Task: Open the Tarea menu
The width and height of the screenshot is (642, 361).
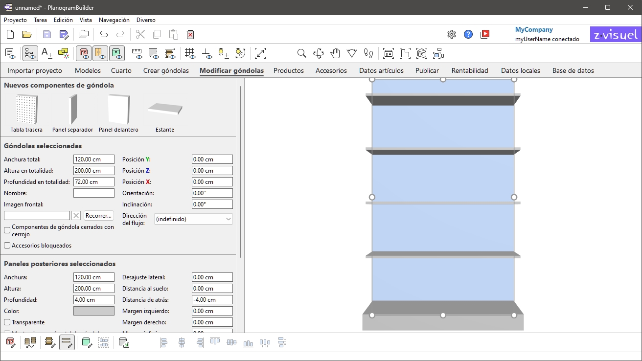Action: [x=41, y=20]
